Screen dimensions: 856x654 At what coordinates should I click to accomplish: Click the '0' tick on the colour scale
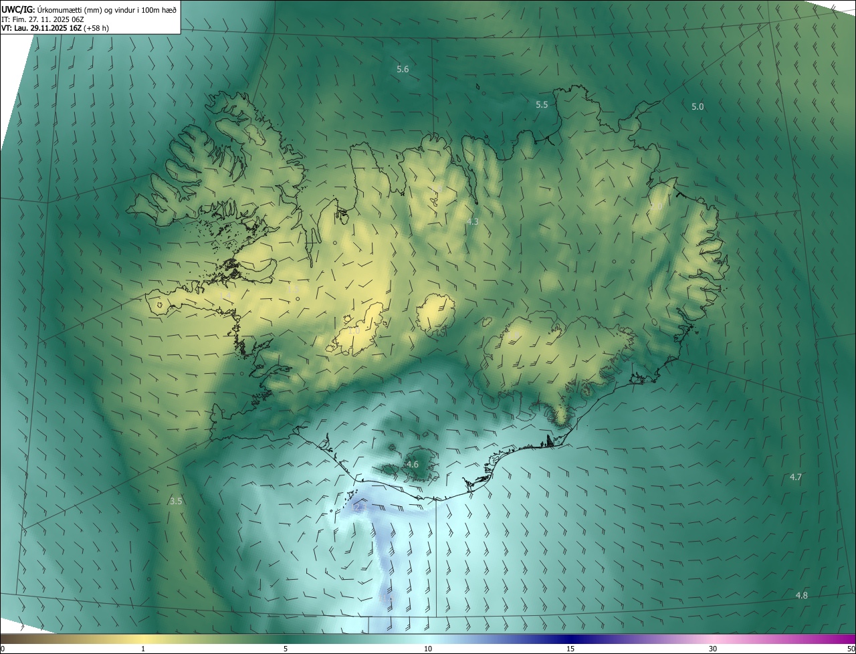tap(3, 649)
